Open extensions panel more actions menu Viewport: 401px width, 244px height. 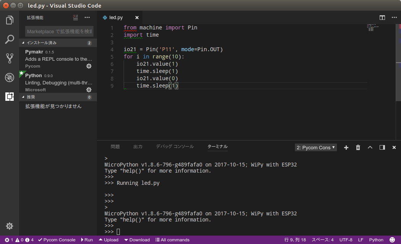point(87,18)
